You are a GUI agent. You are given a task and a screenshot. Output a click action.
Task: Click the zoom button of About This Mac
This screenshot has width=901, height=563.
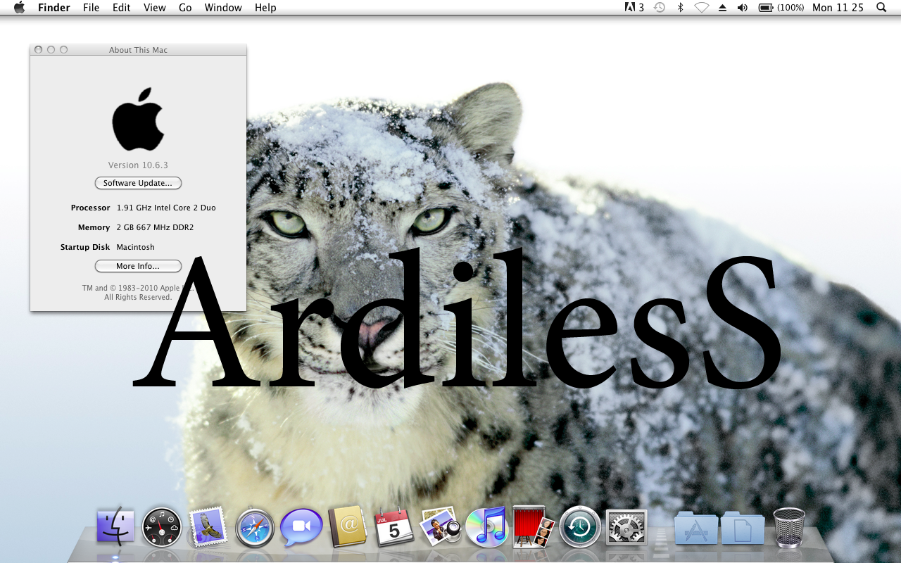tap(63, 50)
